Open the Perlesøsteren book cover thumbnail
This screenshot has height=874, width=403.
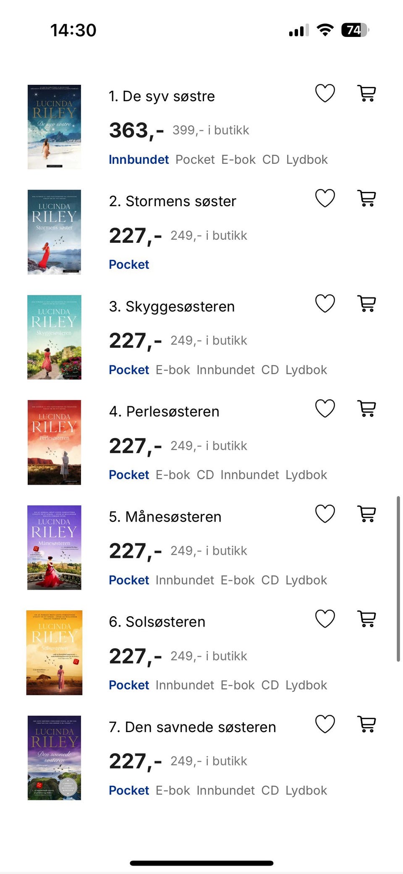tap(54, 442)
